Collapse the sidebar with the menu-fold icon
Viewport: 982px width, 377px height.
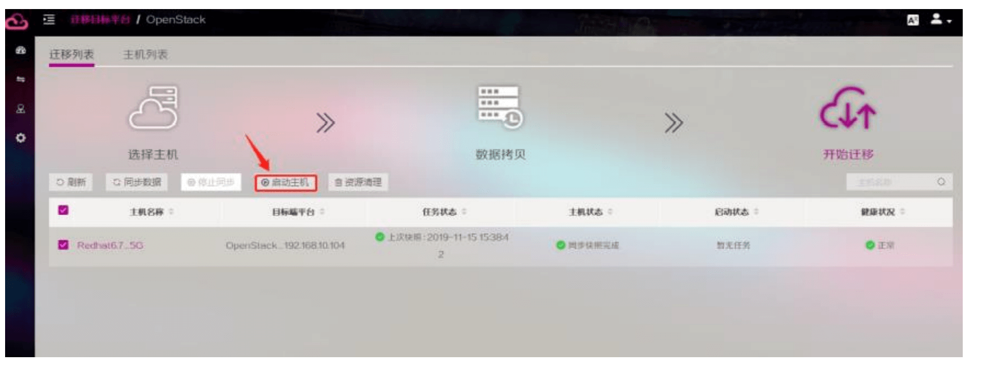coord(49,20)
